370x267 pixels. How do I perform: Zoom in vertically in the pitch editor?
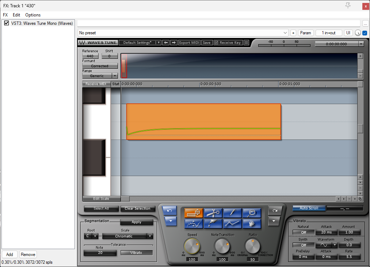360,193
